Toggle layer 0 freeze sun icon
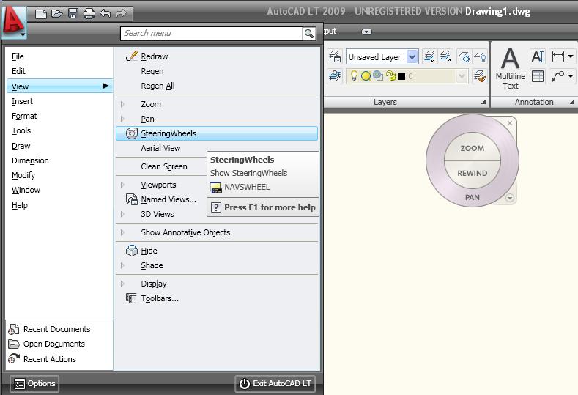The image size is (578, 395). (366, 76)
